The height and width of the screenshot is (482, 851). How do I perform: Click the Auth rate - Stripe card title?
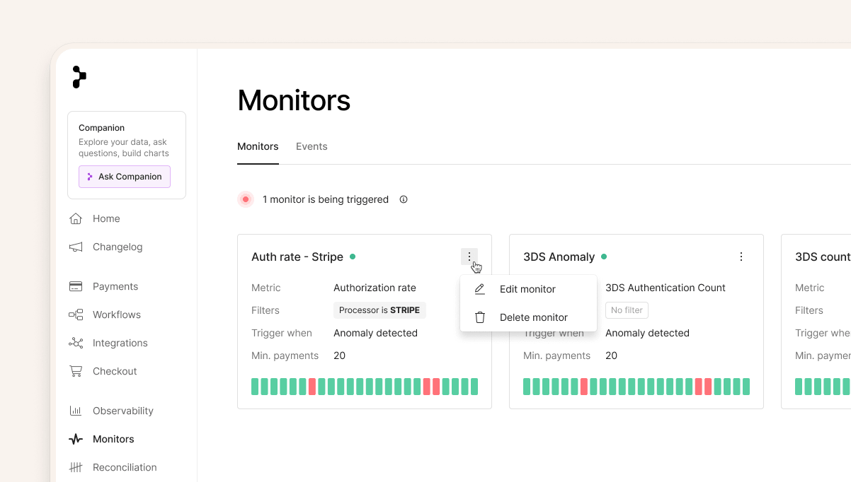point(297,257)
